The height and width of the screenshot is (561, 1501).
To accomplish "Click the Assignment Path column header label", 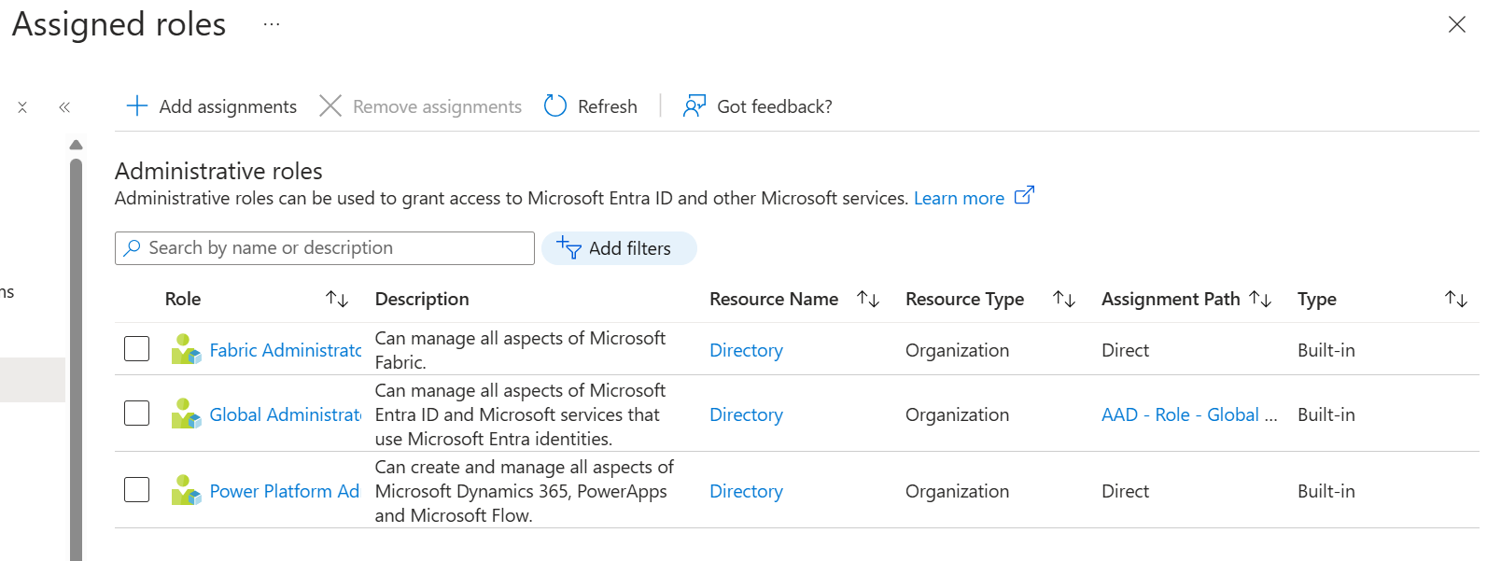I will (1171, 299).
